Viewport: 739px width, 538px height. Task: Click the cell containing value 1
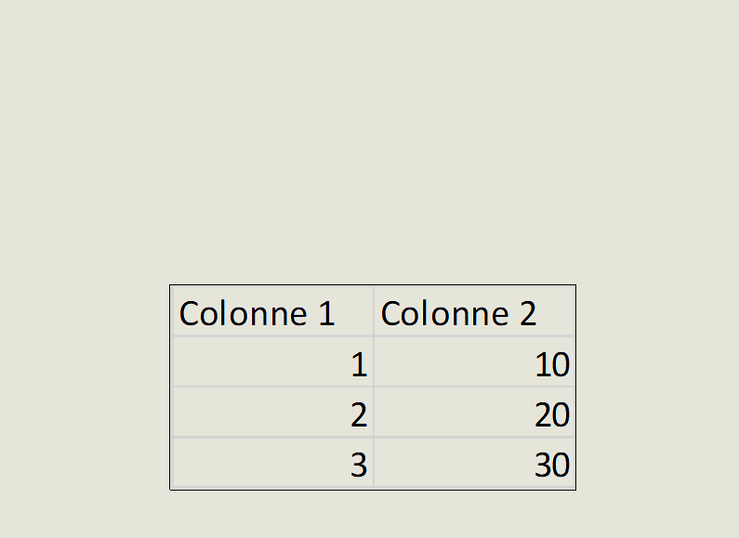coord(272,364)
